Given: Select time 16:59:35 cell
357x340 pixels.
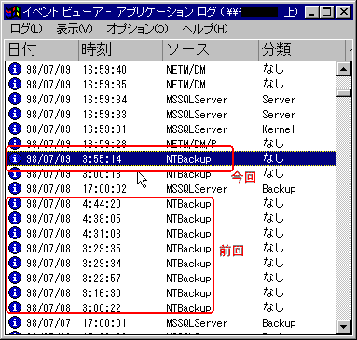Looking at the screenshot, I should tap(104, 85).
